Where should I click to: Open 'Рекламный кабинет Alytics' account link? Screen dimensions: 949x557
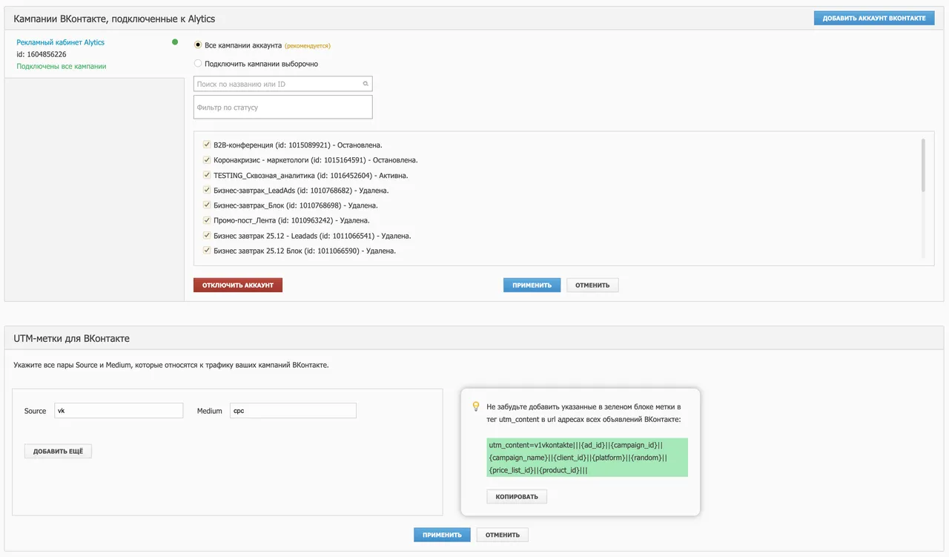click(x=61, y=42)
